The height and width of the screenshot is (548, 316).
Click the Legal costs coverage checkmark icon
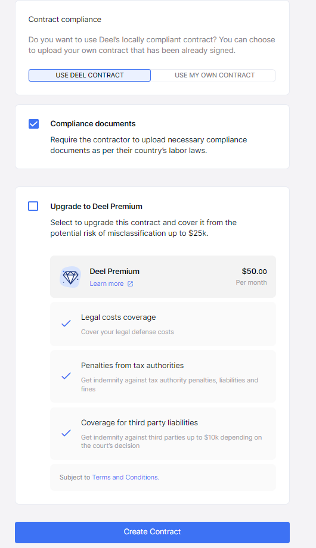66,323
